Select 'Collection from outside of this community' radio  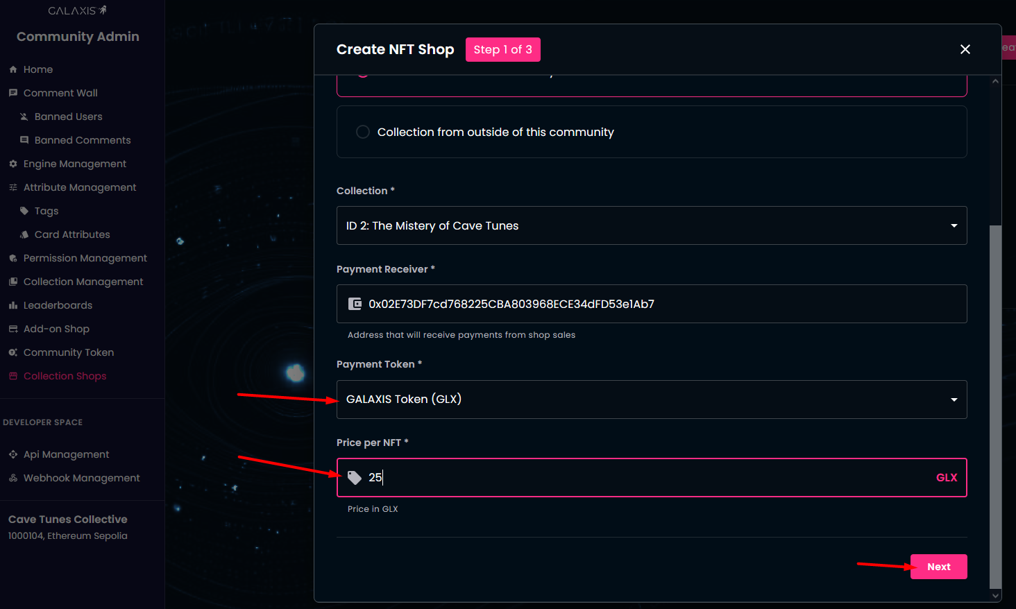click(x=363, y=132)
